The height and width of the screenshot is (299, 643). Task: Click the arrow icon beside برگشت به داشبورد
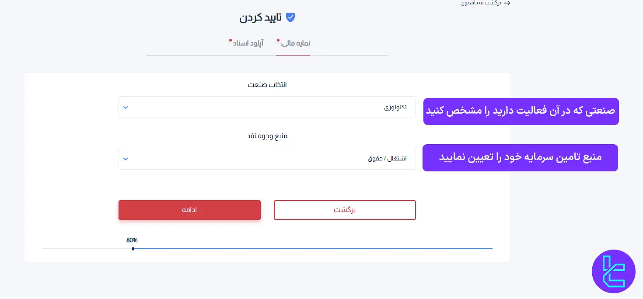[x=507, y=3]
